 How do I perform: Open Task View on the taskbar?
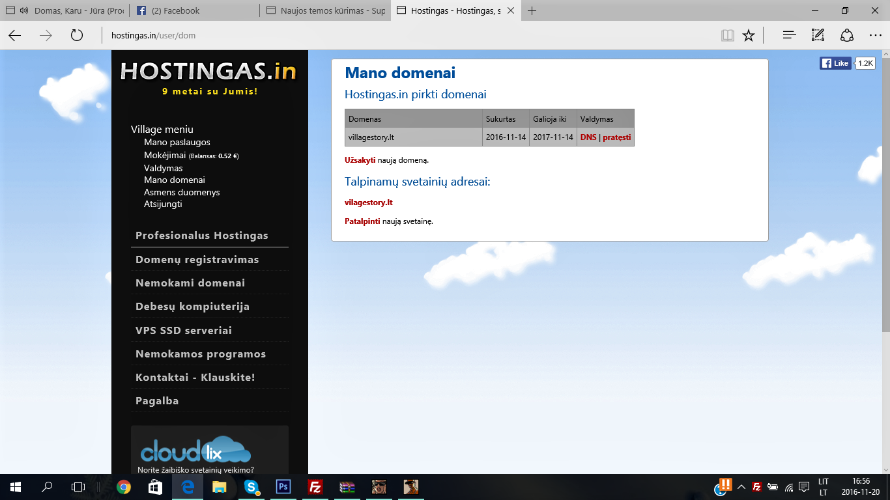(78, 487)
